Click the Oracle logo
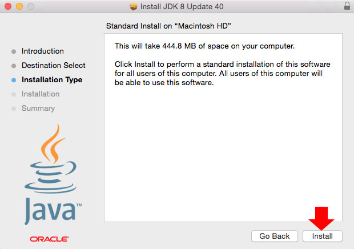This screenshot has height=249, width=354. pos(49,239)
